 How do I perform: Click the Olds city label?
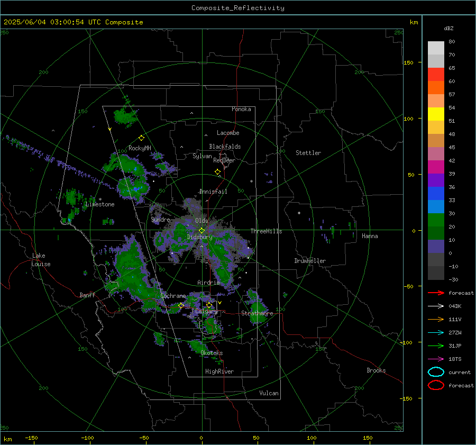click(x=202, y=221)
